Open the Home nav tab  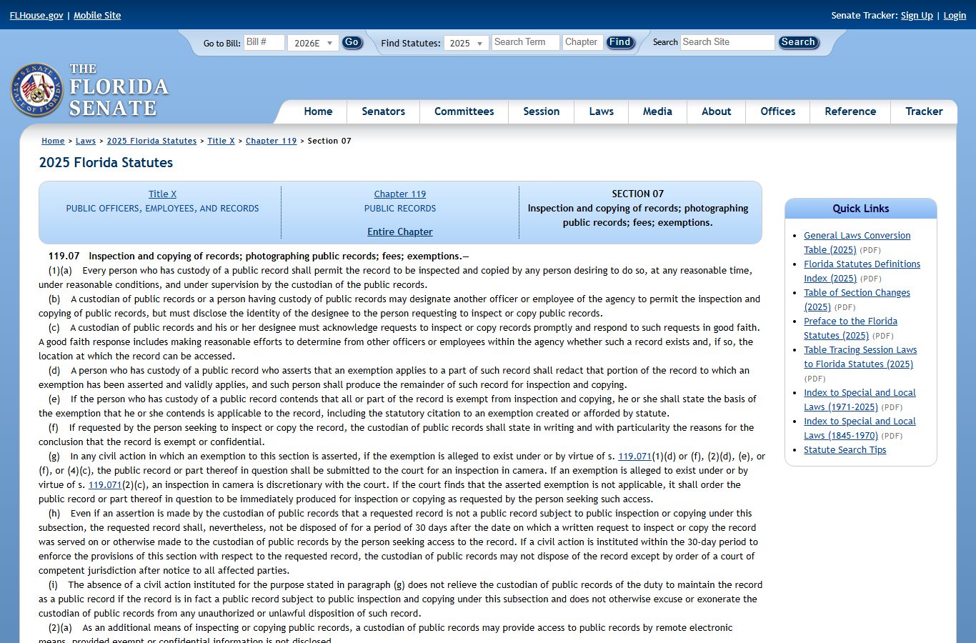click(x=318, y=111)
